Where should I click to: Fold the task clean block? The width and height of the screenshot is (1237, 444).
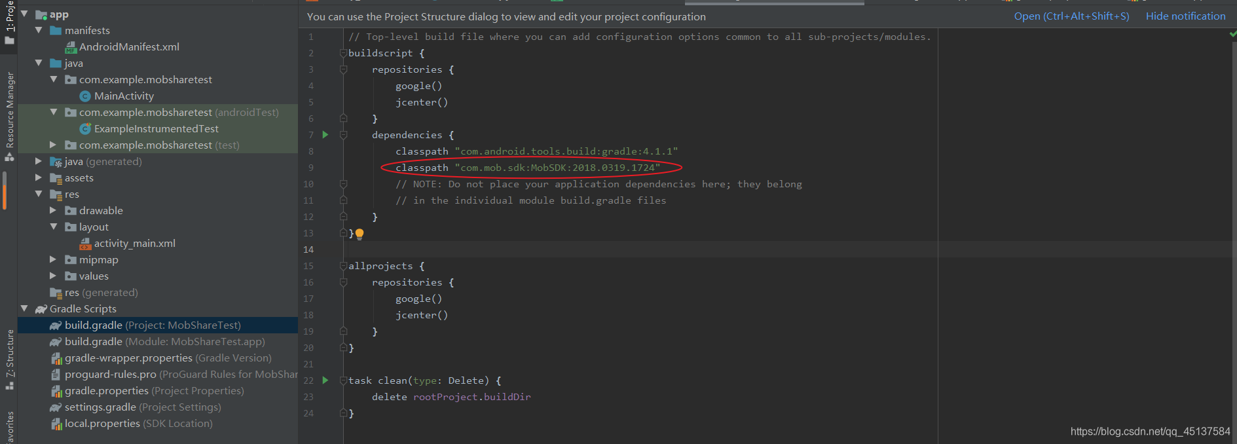pyautogui.click(x=343, y=380)
